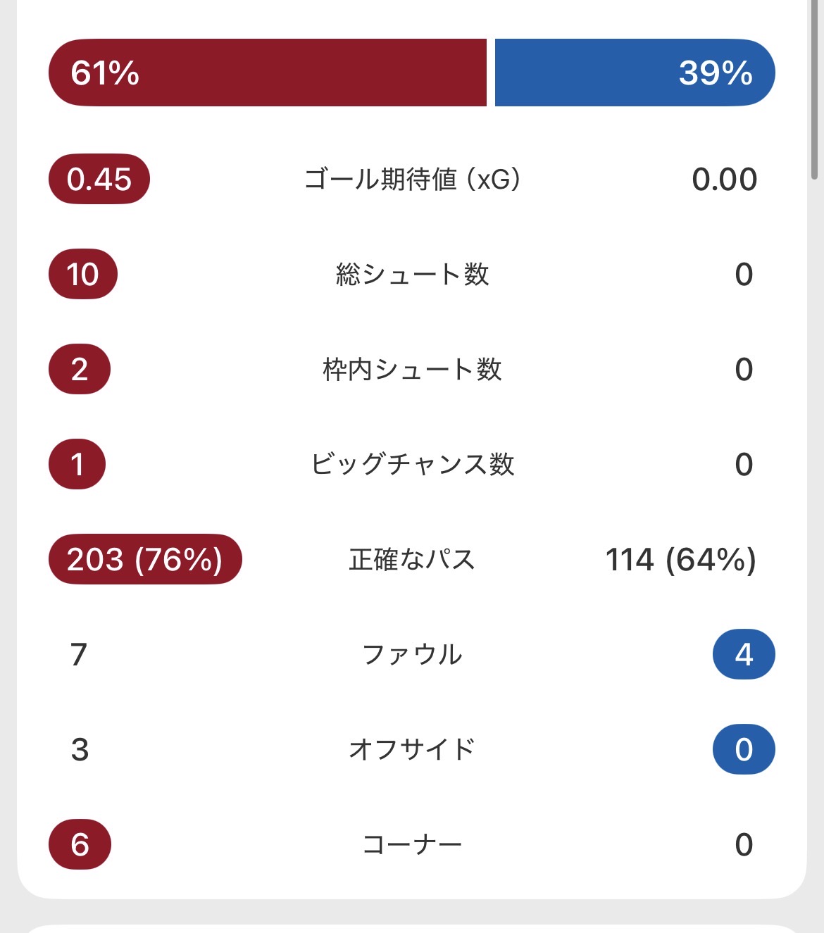Tap the blue 0 offsides badge
Image resolution: width=824 pixels, height=933 pixels.
click(x=744, y=749)
